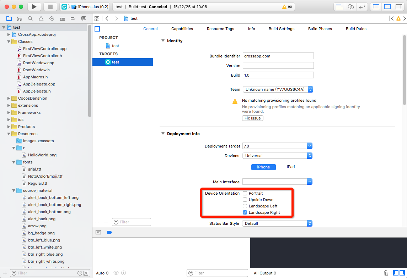
Task: Click the Run (play) button
Action: tap(34, 7)
